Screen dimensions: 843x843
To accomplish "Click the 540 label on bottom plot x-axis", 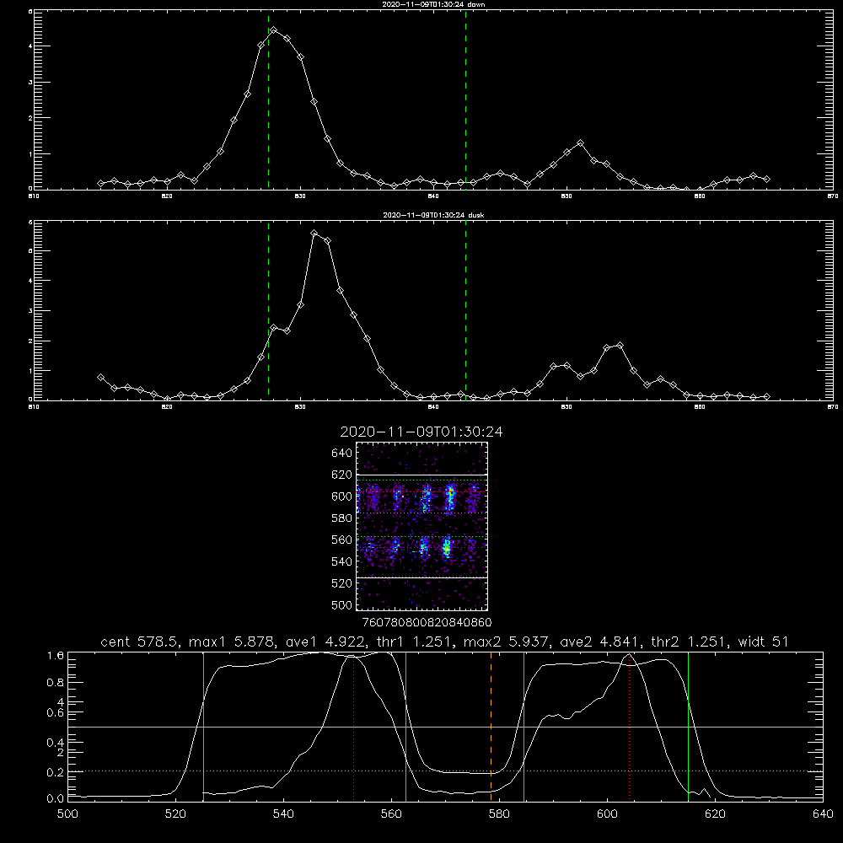I will coord(283,814).
